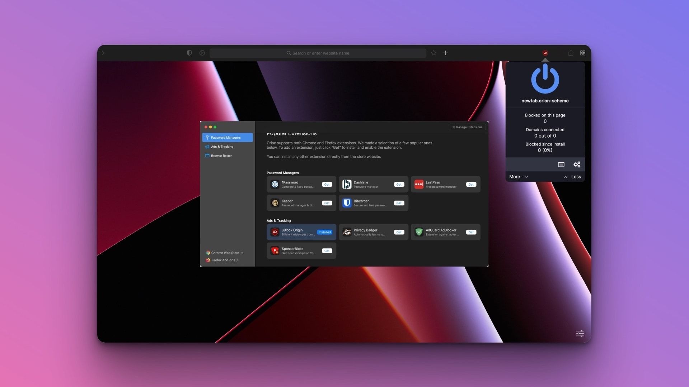Image resolution: width=689 pixels, height=387 pixels.
Task: Toggle uBlock power button off
Action: coord(545,79)
